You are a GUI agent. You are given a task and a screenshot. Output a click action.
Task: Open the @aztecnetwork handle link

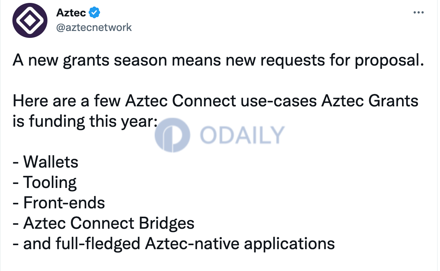(94, 27)
